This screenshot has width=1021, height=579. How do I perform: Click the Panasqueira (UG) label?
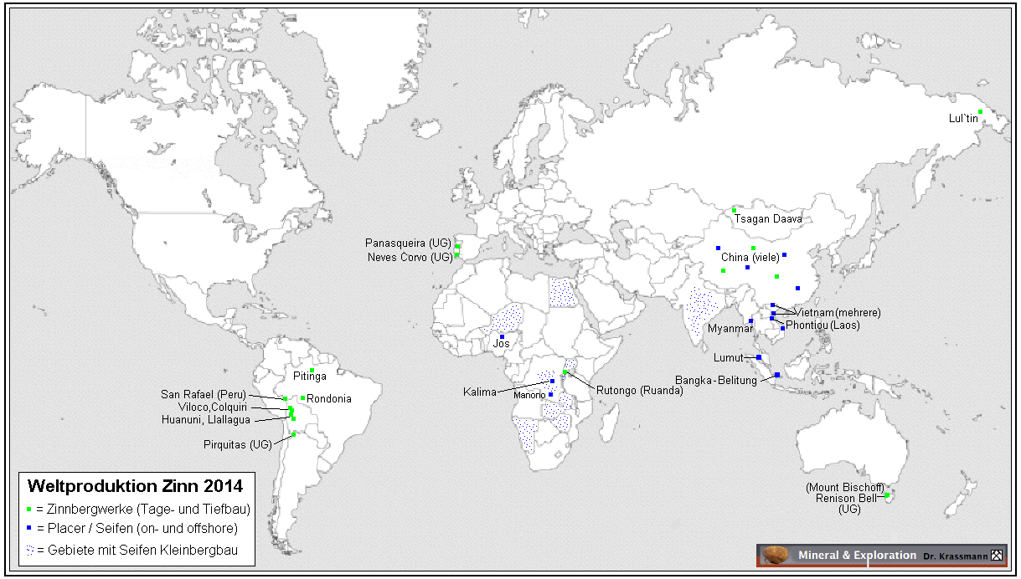408,243
